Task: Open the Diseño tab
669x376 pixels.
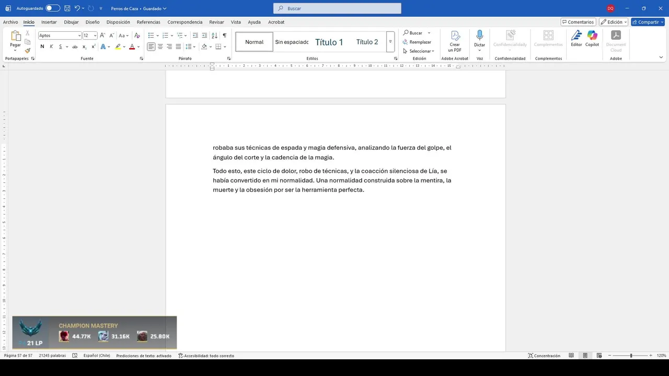Action: [x=93, y=22]
